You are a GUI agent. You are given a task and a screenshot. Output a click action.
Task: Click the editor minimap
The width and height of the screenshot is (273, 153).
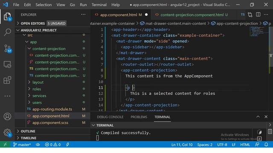[259, 31]
